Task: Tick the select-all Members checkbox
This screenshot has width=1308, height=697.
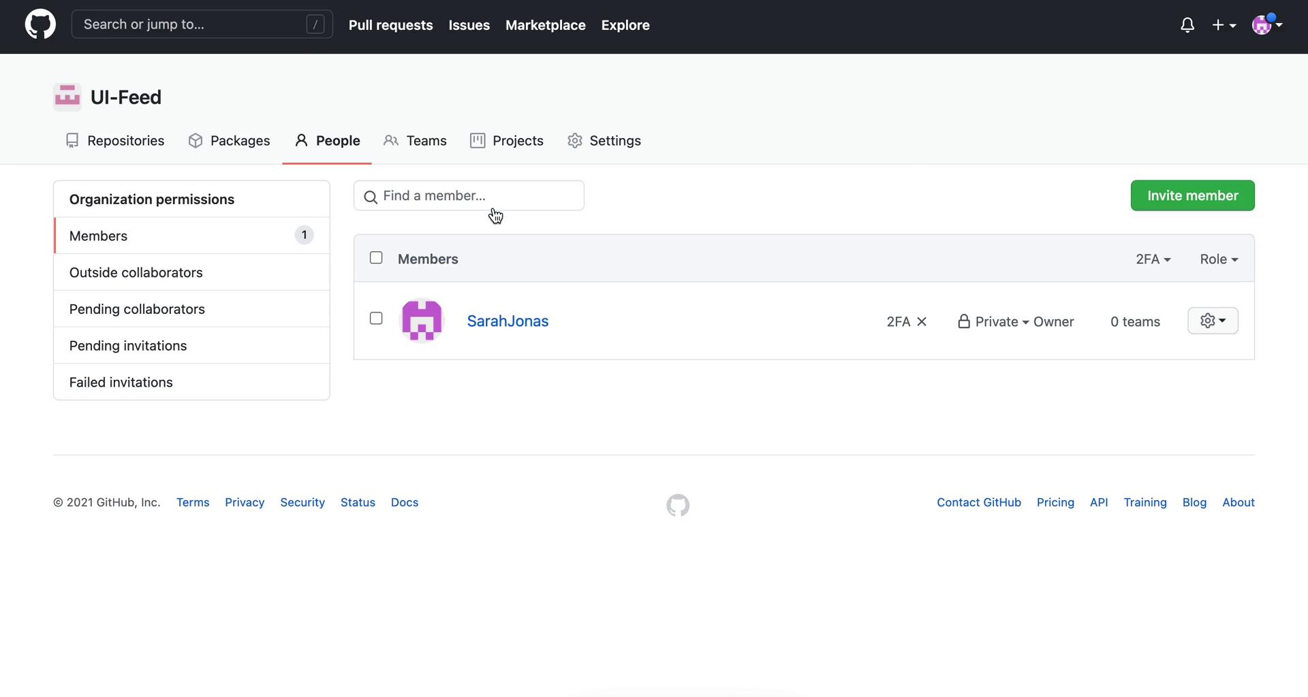Action: (376, 258)
